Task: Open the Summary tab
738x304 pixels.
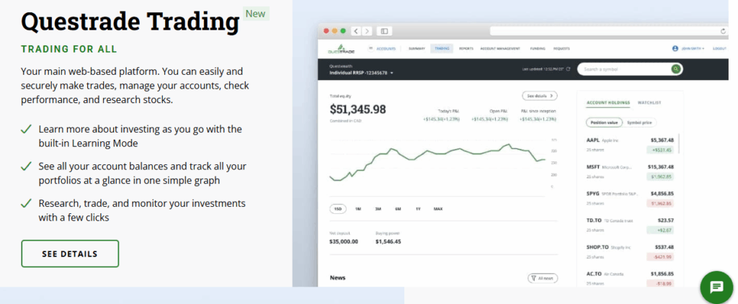Action: point(417,48)
